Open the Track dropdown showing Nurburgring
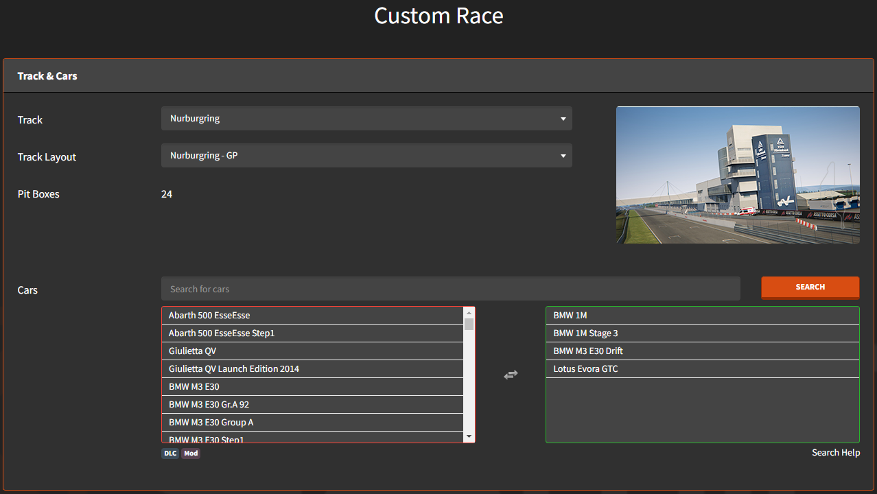The height and width of the screenshot is (494, 877). pyautogui.click(x=366, y=119)
